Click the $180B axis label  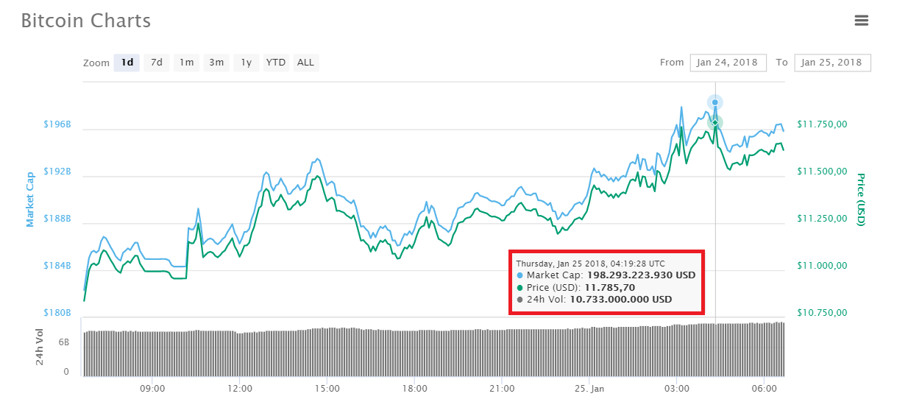(x=58, y=313)
